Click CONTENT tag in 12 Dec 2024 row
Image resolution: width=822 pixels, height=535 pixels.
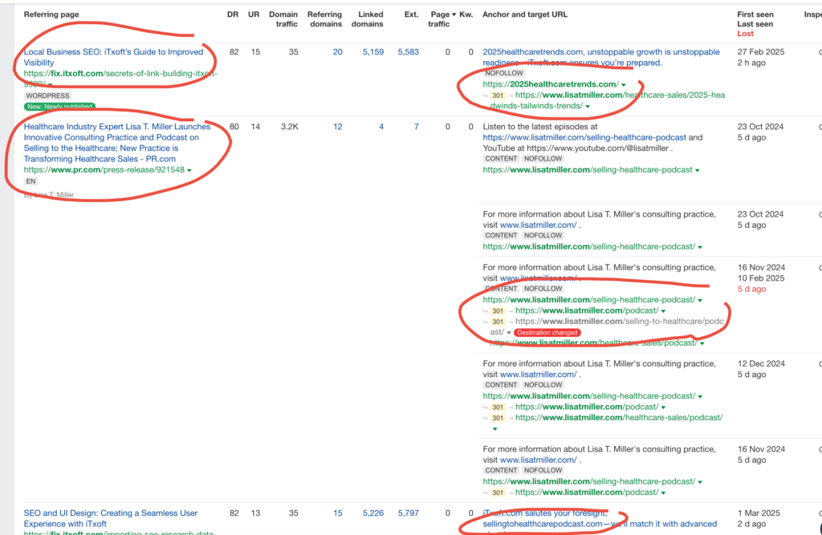pos(501,385)
